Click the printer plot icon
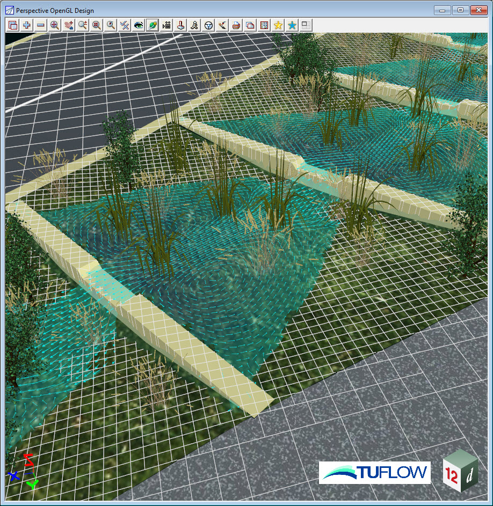493x506 pixels. click(236, 25)
